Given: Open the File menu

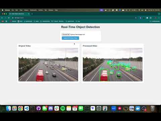Looking at the screenshot, I should pos(13,10).
